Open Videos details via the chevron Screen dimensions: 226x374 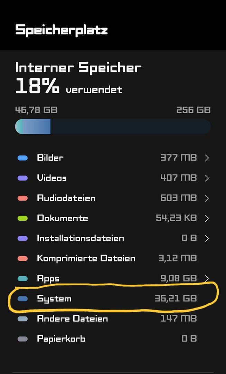[207, 178]
